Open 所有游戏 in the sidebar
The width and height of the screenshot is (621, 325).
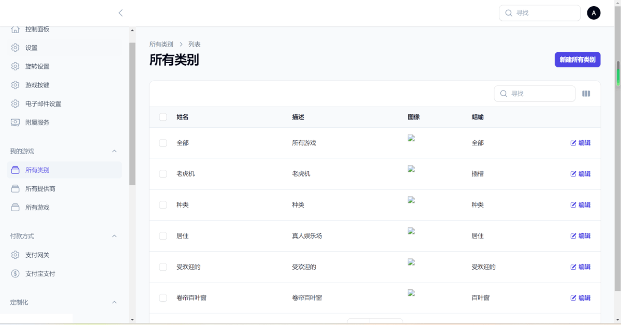[37, 207]
